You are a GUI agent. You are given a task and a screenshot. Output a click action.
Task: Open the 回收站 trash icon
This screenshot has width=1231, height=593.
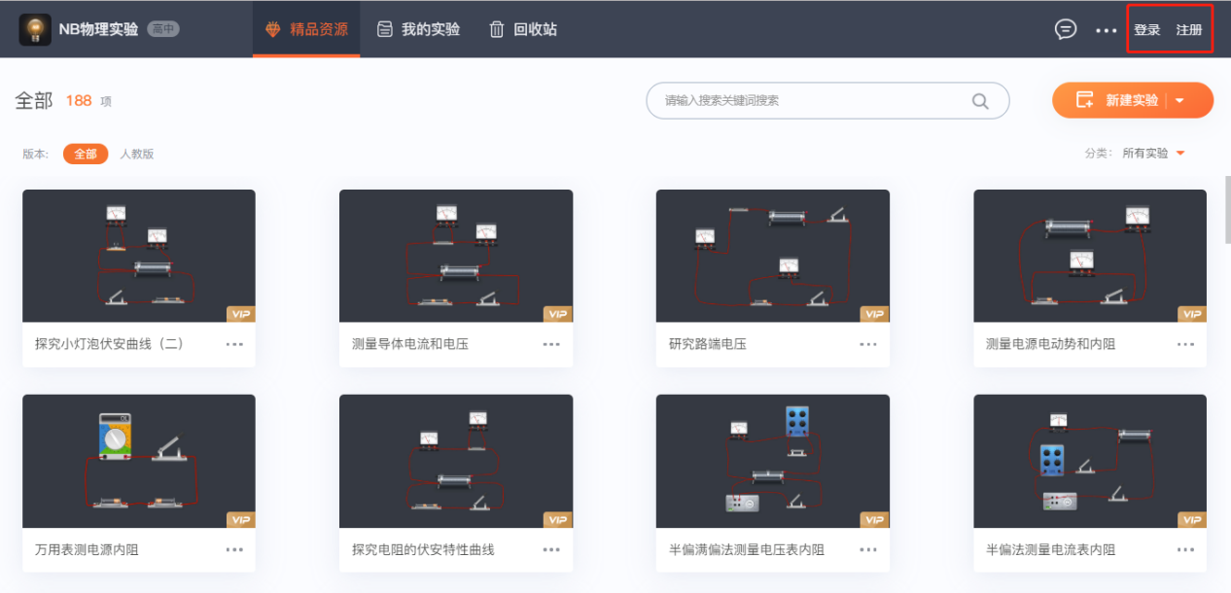(x=497, y=29)
